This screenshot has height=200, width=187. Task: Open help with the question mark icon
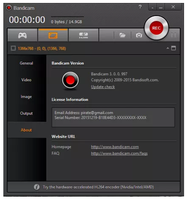140,7
